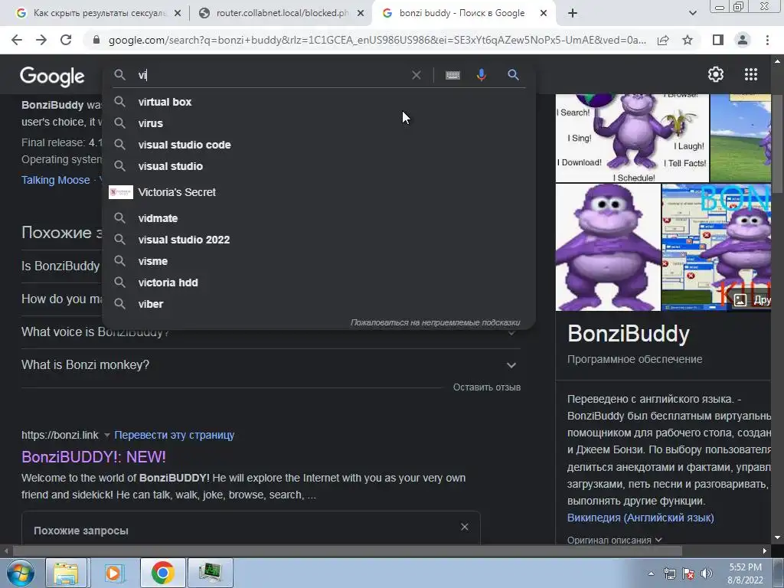Open Wikipedia (Английский язык) link

[641, 518]
